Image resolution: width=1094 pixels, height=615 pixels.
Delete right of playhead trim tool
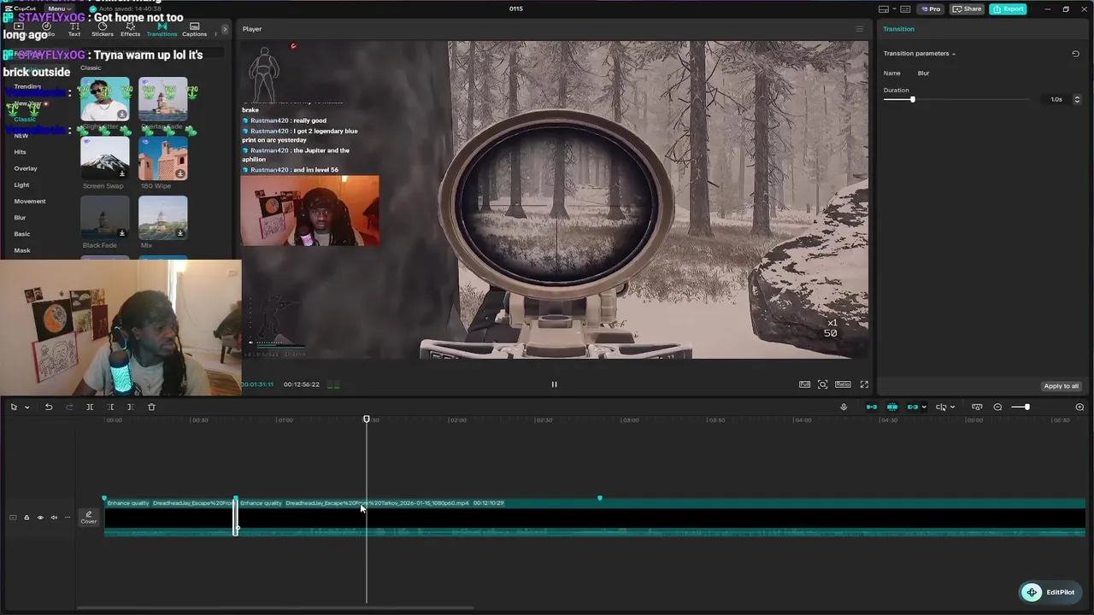(131, 407)
